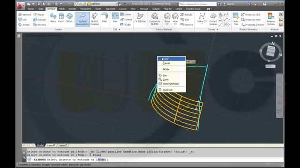Click Sign In
This screenshot has height=168, width=300.
click(x=229, y=4)
